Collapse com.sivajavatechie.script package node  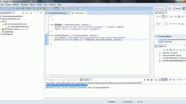(x=3, y=24)
